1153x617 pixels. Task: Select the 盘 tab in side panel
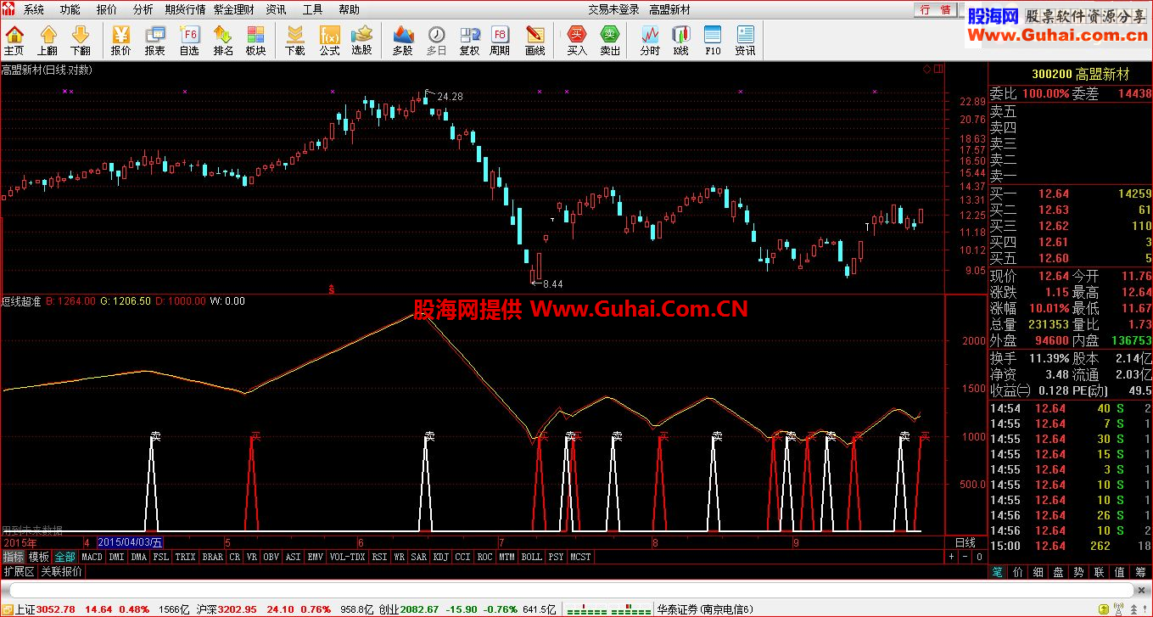pos(1057,572)
